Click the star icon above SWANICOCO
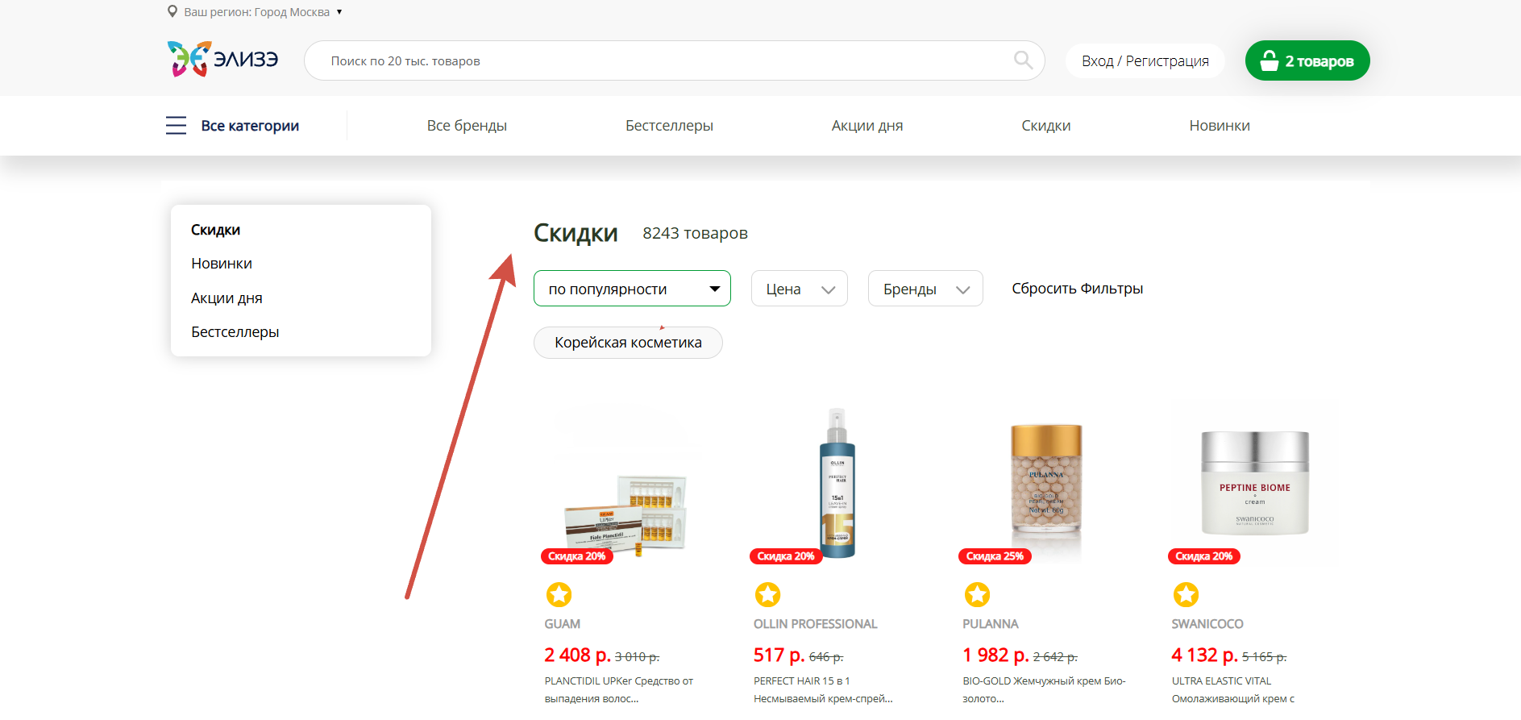The height and width of the screenshot is (720, 1521). pos(1186,595)
